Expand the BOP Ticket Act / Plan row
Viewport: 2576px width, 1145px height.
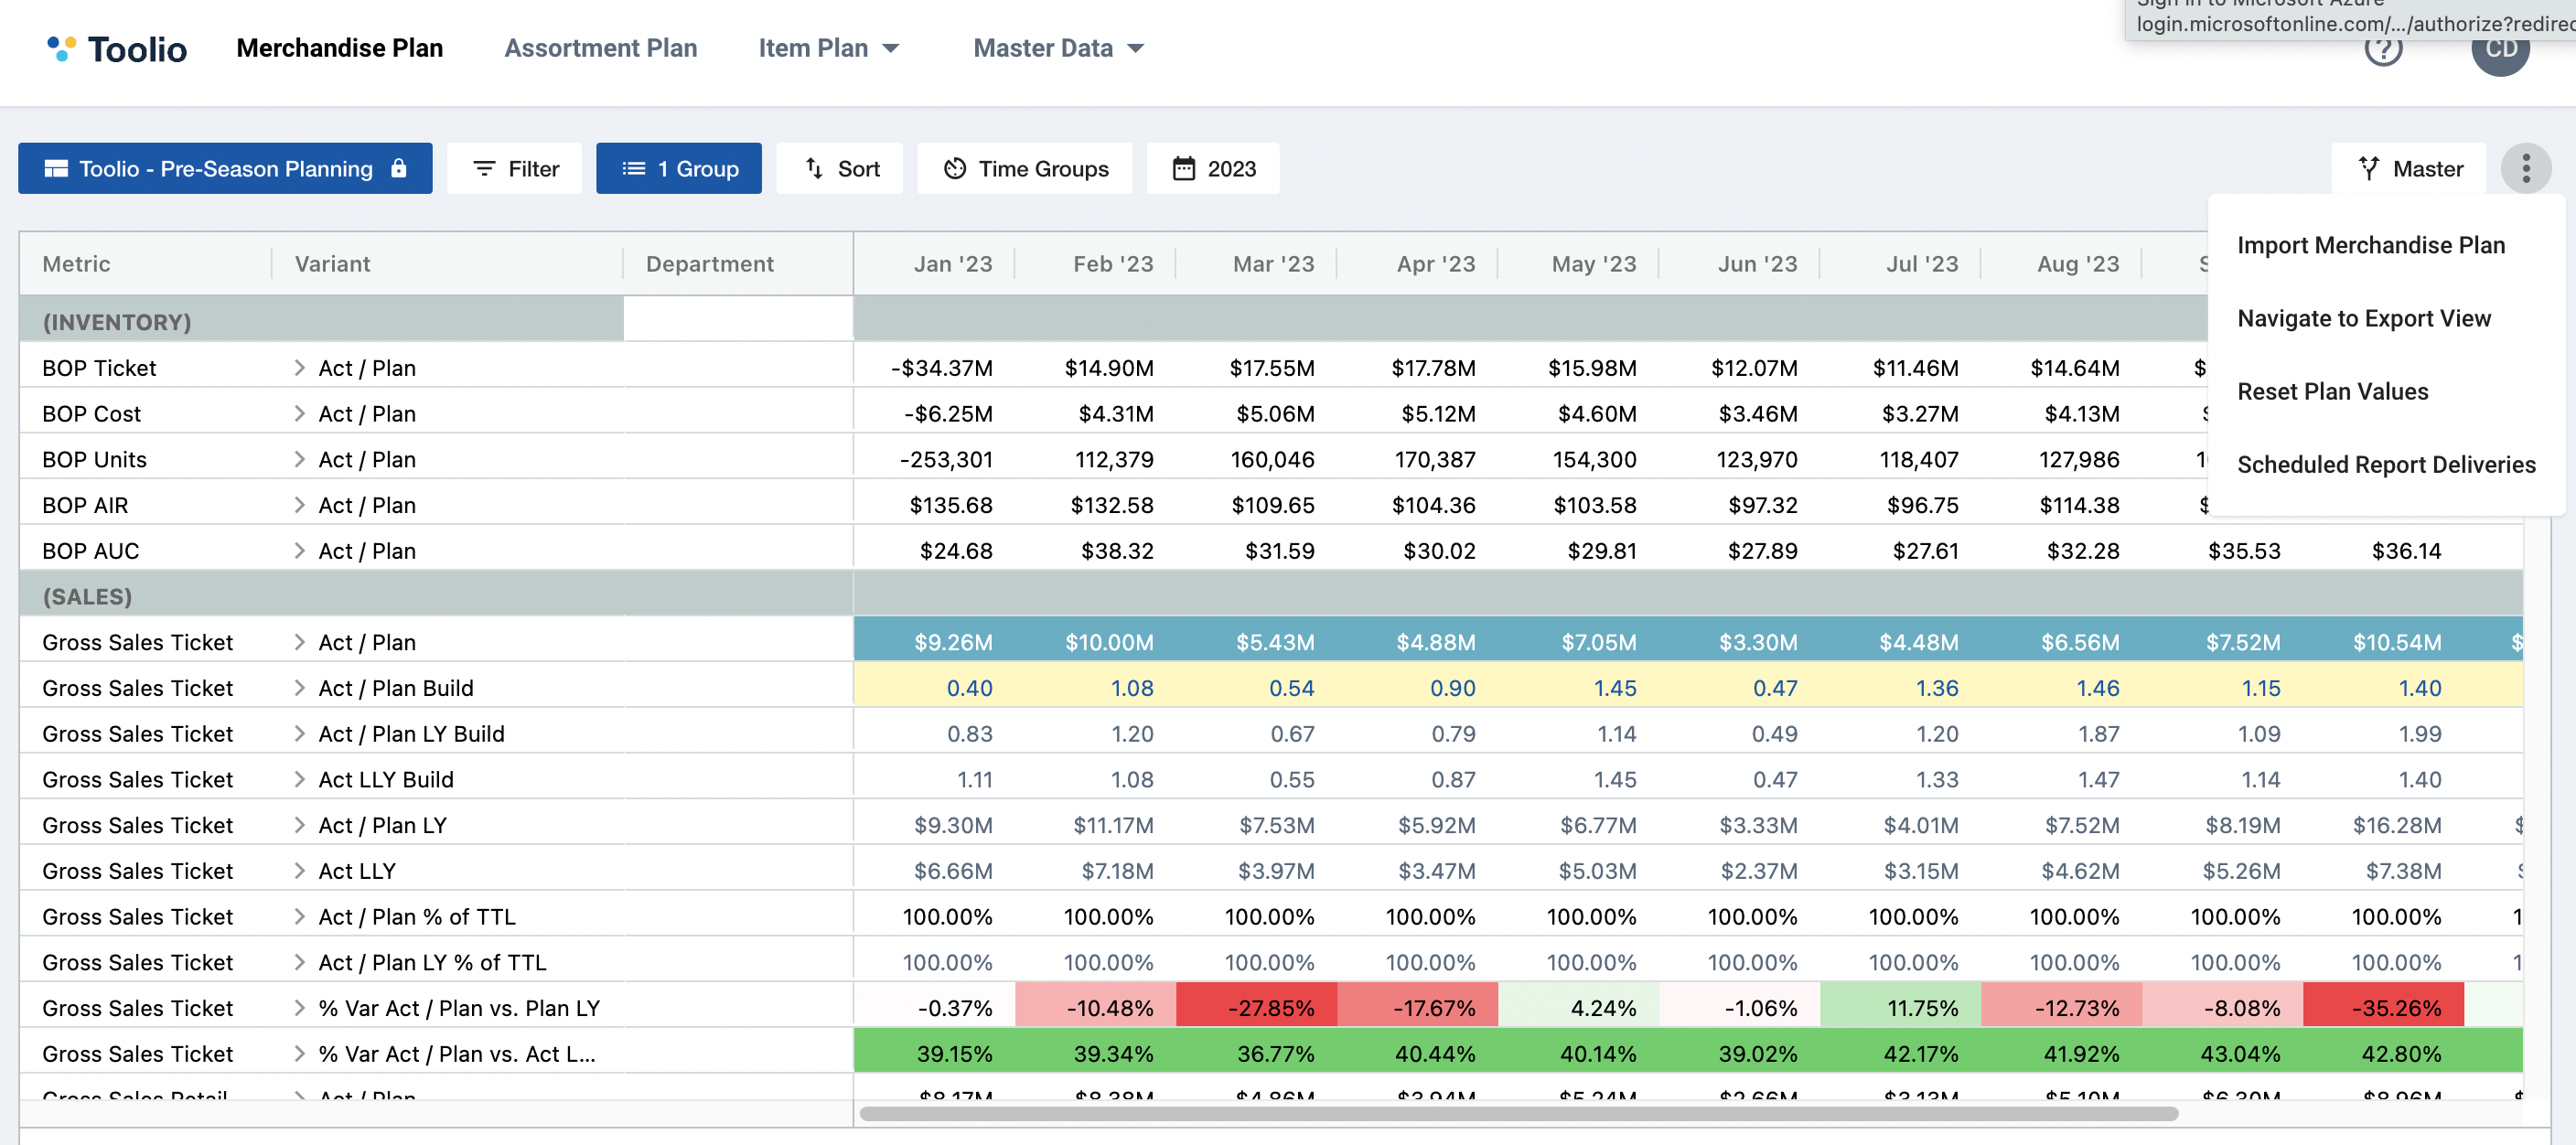click(299, 368)
